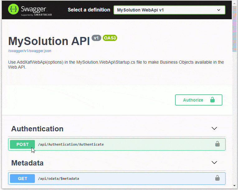Click the scrollbar up arrow
The image size is (238, 190).
(235, 3)
